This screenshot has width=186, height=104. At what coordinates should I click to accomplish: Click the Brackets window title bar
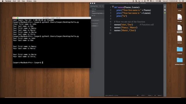click(128, 3)
